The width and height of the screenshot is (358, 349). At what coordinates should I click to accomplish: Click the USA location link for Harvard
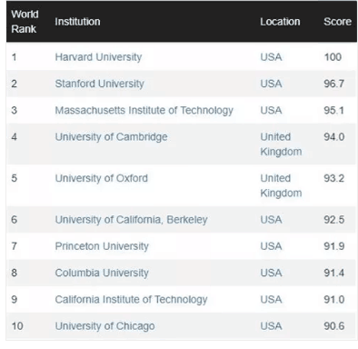click(x=271, y=57)
